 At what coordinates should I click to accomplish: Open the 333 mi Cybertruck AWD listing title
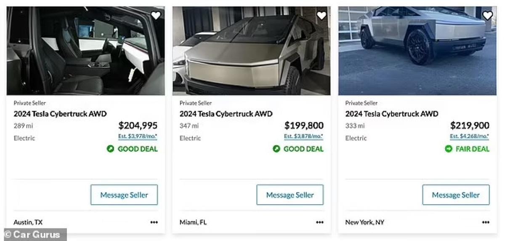392,114
